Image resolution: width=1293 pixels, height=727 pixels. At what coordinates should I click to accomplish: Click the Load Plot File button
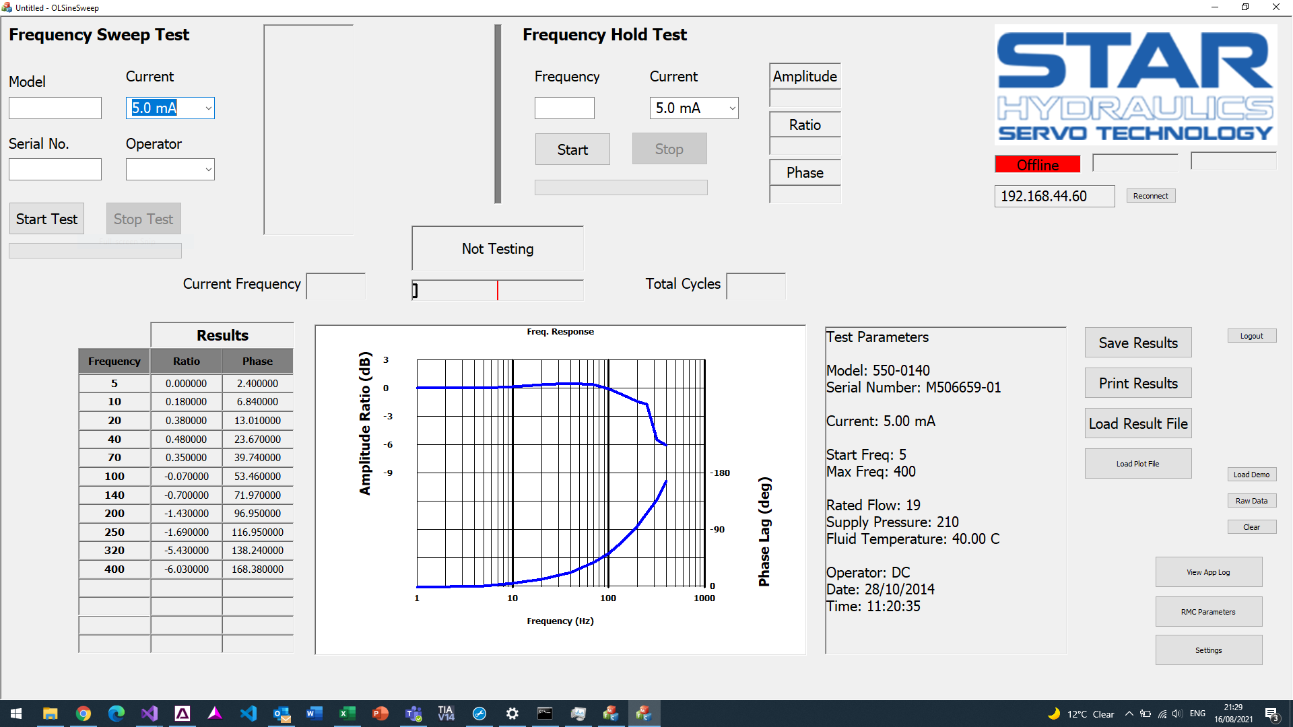(x=1137, y=462)
